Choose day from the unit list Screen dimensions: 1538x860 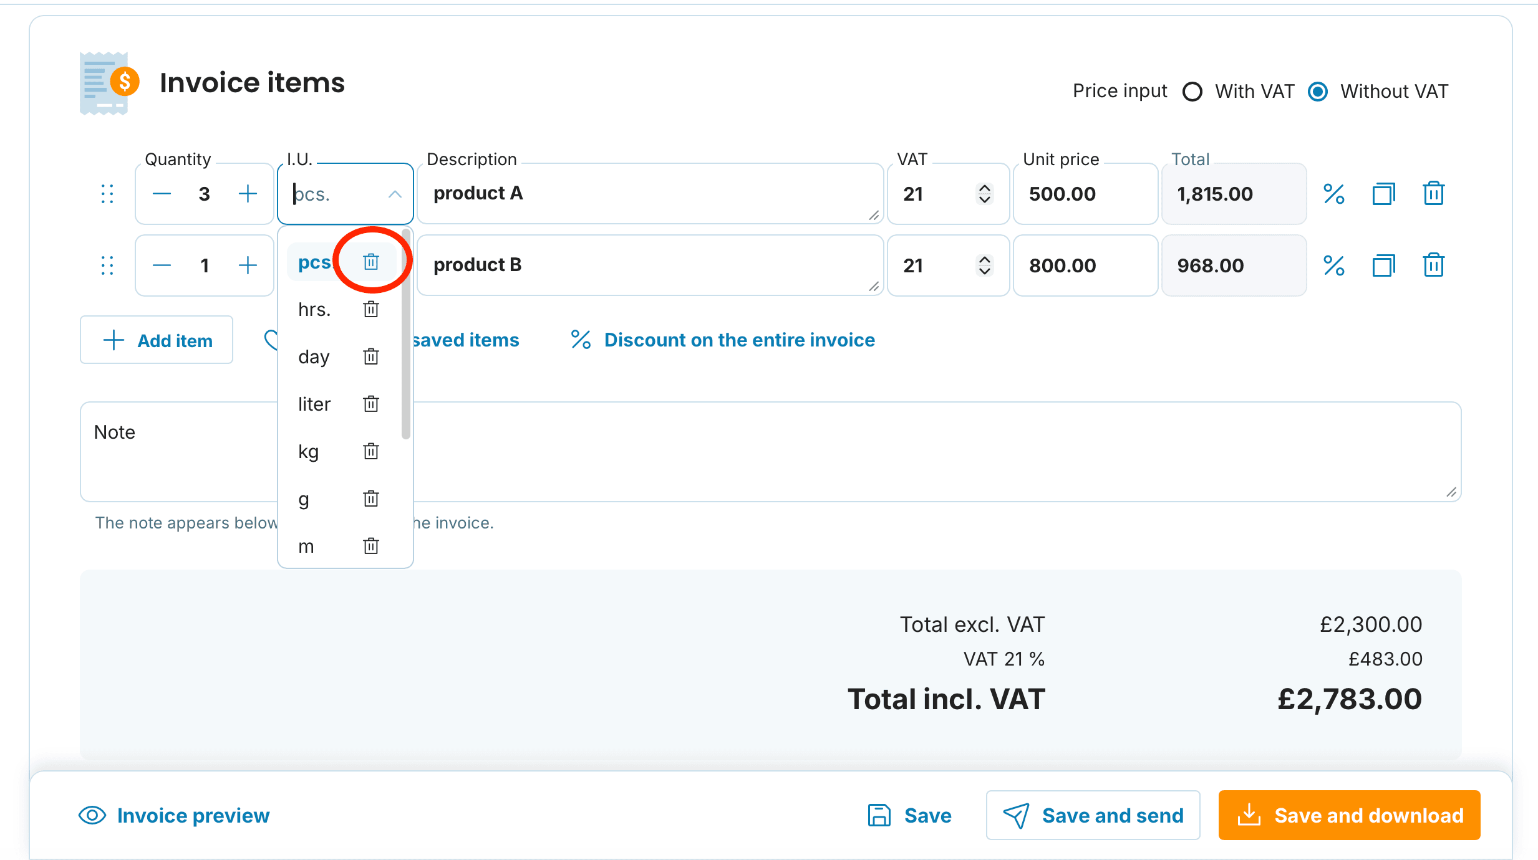(x=314, y=356)
